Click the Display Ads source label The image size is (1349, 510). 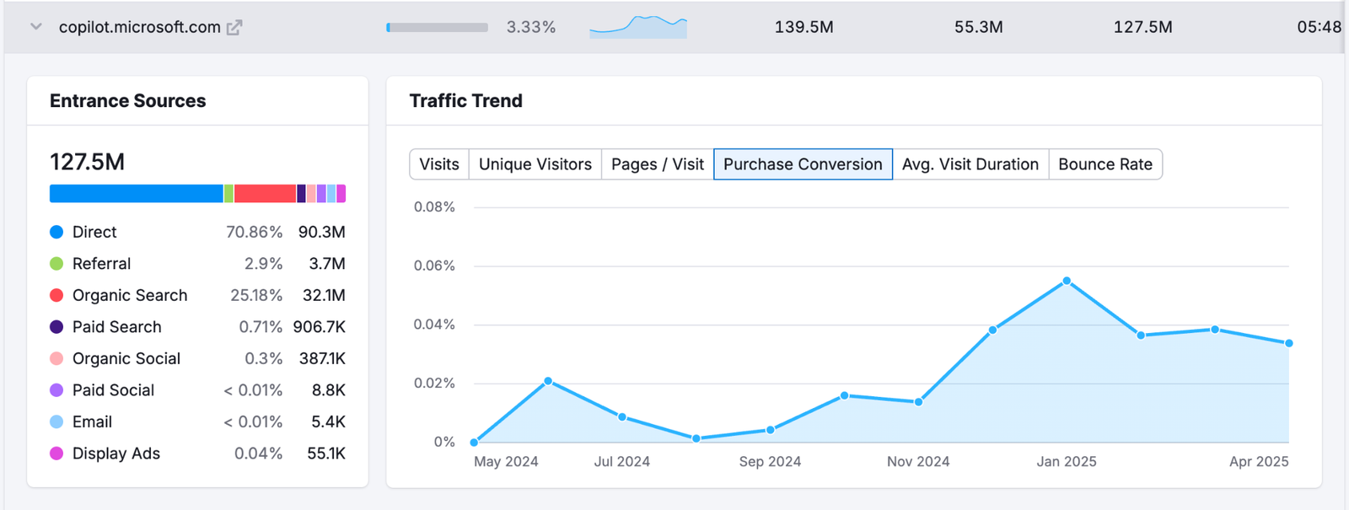point(116,454)
